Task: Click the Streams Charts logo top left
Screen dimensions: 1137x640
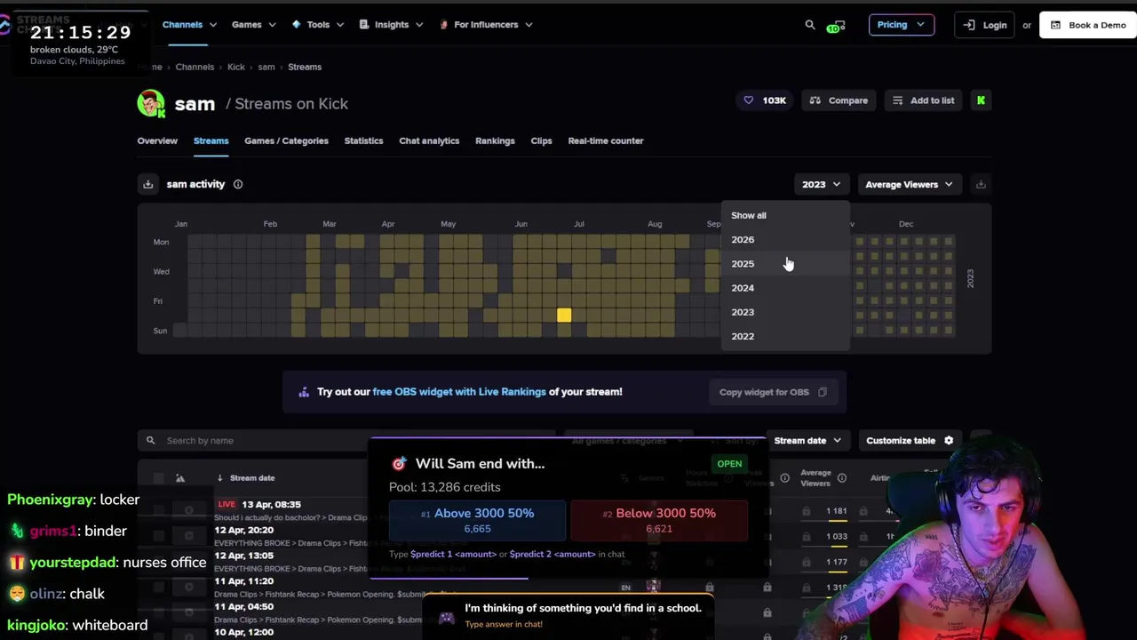Action: 36,25
